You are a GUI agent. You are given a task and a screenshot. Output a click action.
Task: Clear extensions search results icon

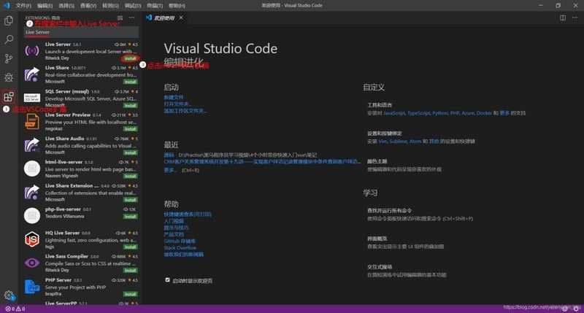coord(120,18)
